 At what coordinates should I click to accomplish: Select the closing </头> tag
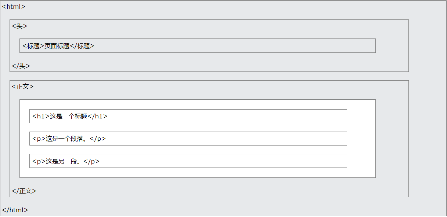(x=21, y=66)
